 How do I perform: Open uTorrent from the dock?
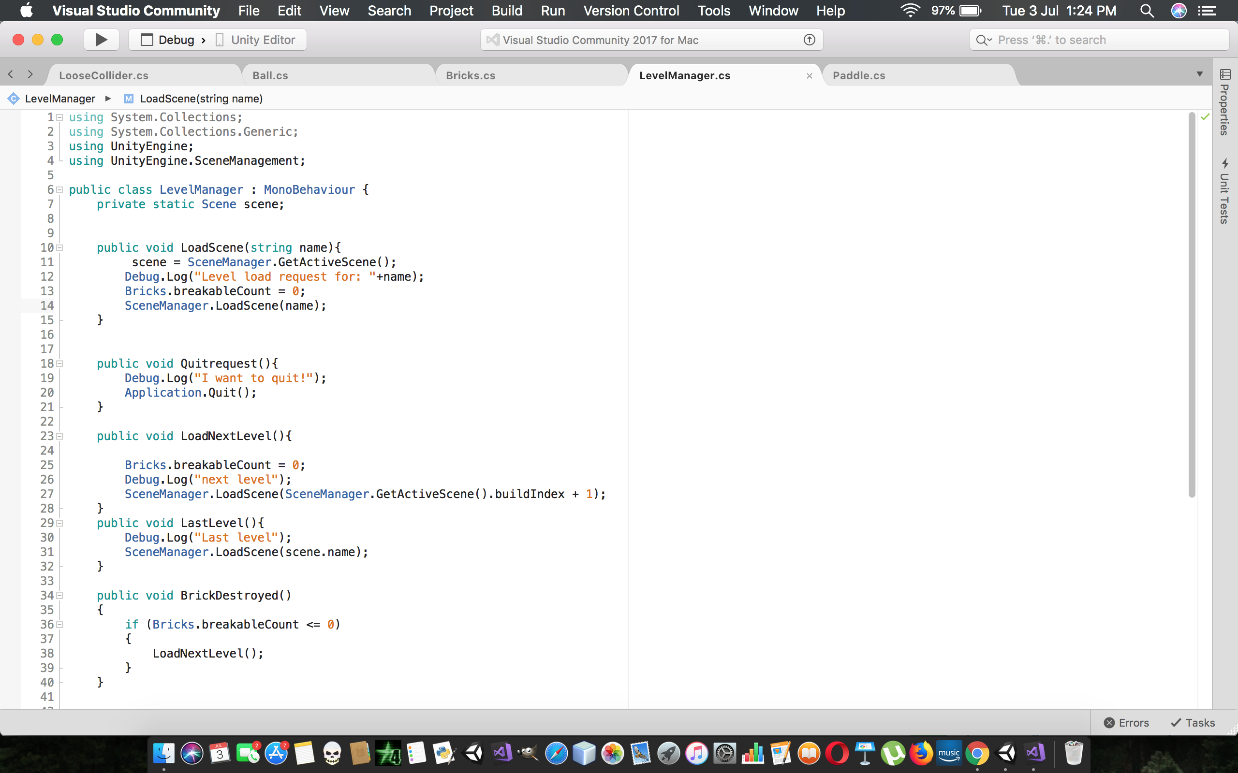click(x=893, y=754)
